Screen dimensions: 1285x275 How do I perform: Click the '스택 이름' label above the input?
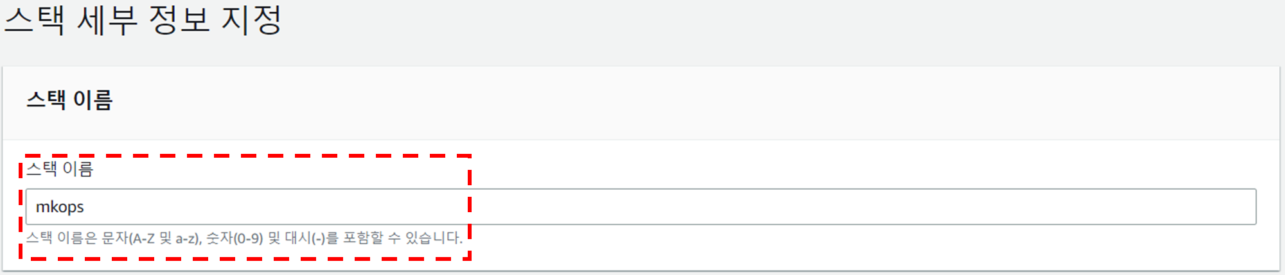[x=60, y=169]
